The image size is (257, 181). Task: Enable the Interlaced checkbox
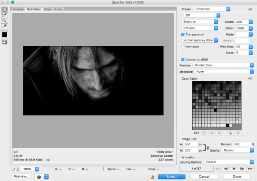183,47
